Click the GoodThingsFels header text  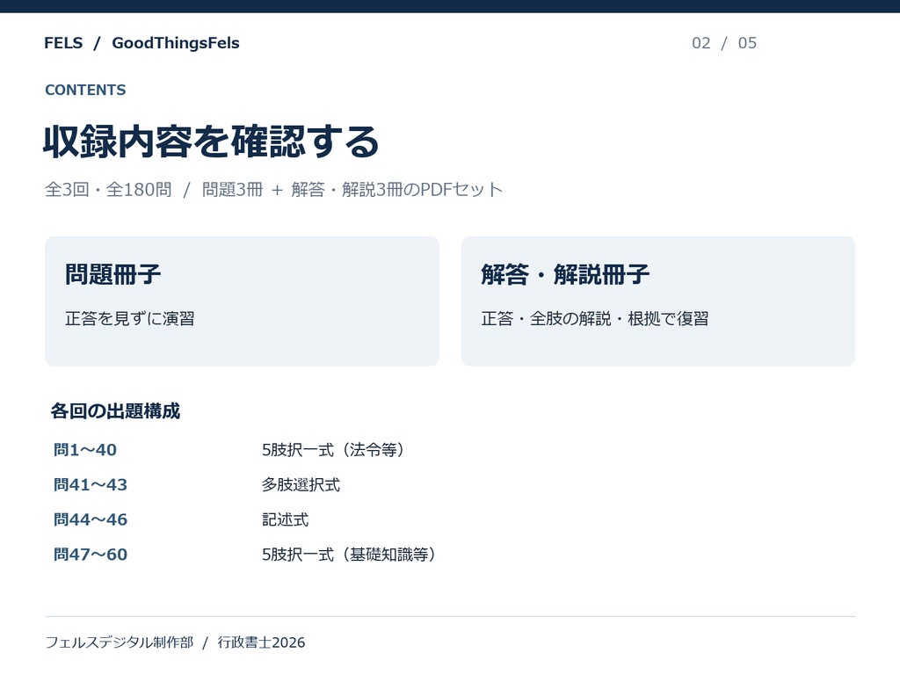tap(176, 43)
